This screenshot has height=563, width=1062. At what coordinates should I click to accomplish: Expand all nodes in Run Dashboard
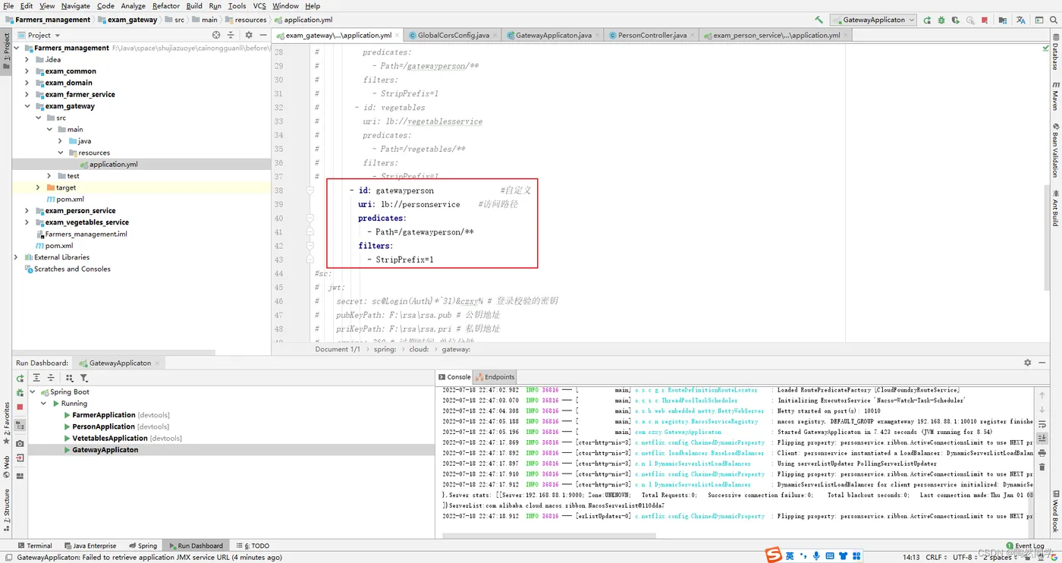pos(36,378)
